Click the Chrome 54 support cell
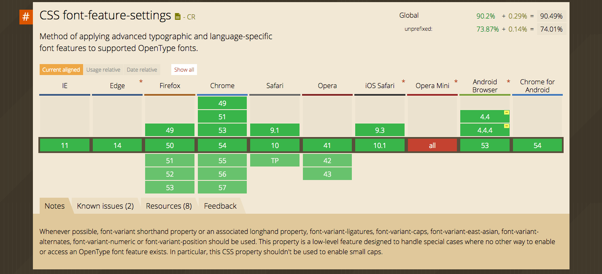602x274 pixels. [222, 145]
